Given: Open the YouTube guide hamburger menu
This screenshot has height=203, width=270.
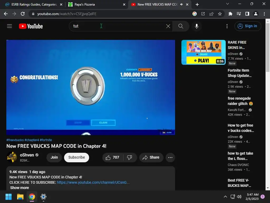Looking at the screenshot, I should tap(9, 26).
